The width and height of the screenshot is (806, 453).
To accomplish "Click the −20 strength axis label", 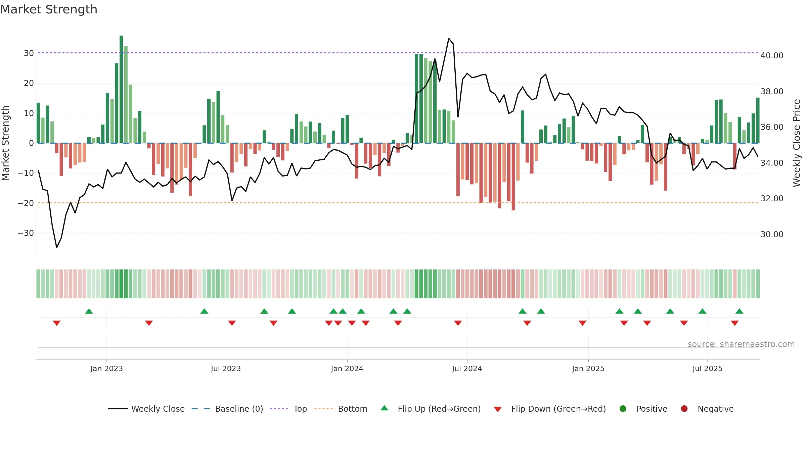I will pyautogui.click(x=26, y=203).
